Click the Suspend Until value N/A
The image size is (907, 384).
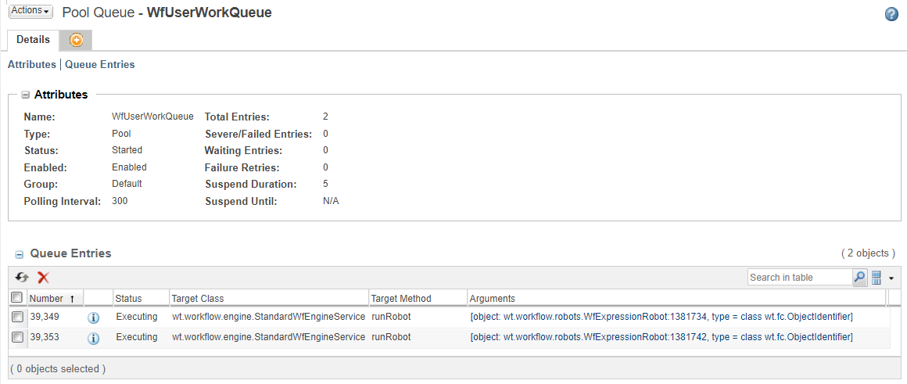pyautogui.click(x=331, y=202)
